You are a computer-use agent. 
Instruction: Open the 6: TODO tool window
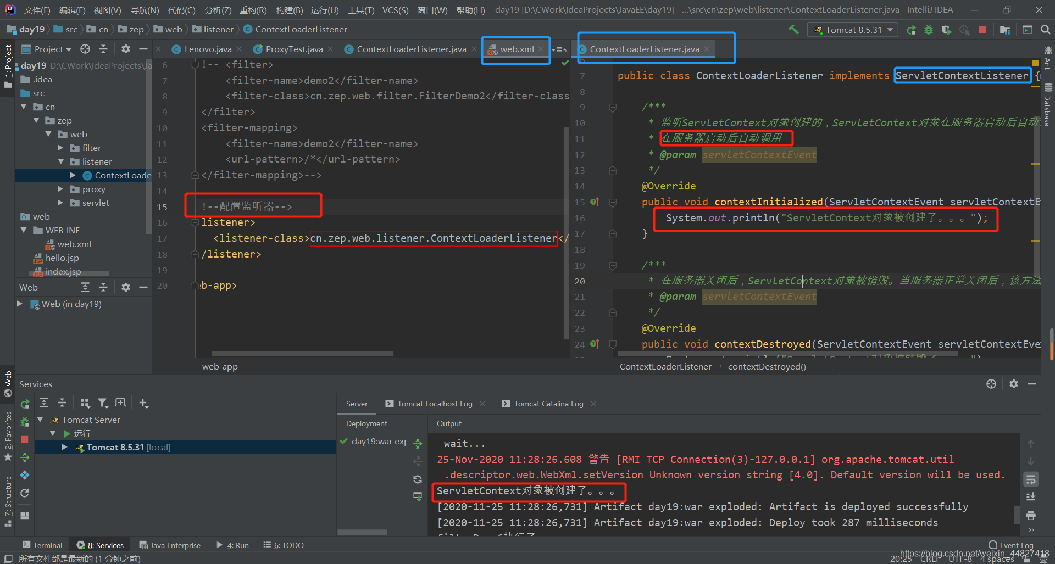point(284,545)
